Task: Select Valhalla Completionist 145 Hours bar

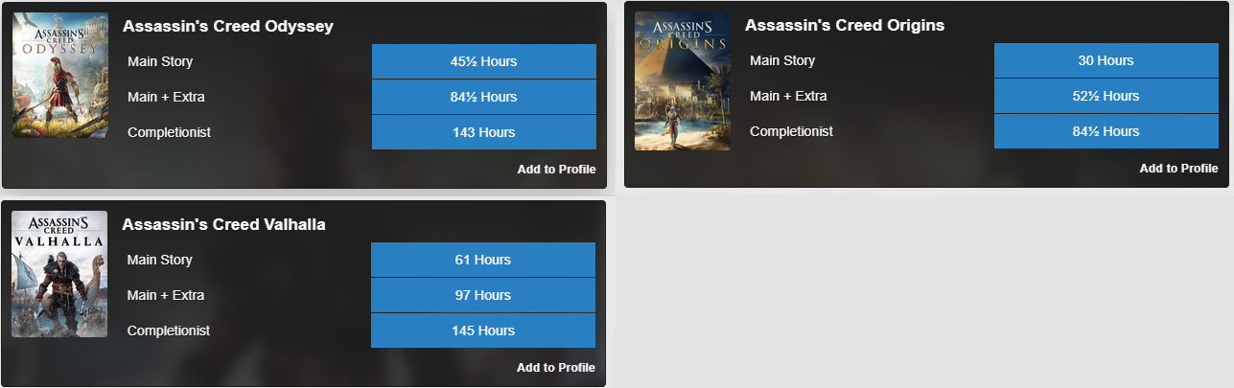Action: [482, 331]
